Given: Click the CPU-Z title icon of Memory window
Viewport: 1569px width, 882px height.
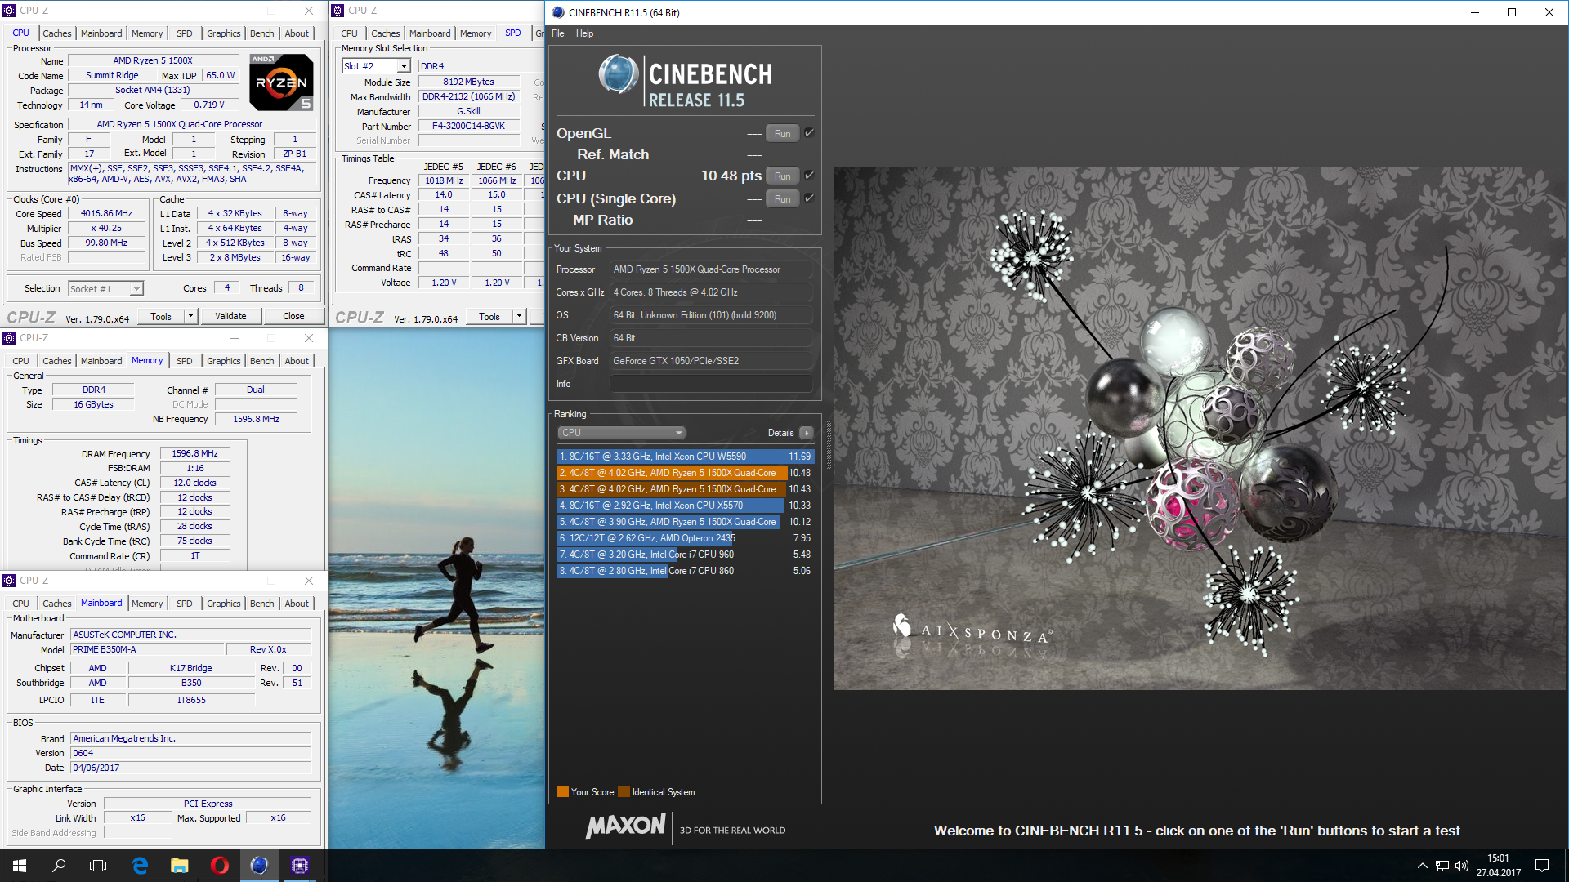Looking at the screenshot, I should pyautogui.click(x=10, y=338).
